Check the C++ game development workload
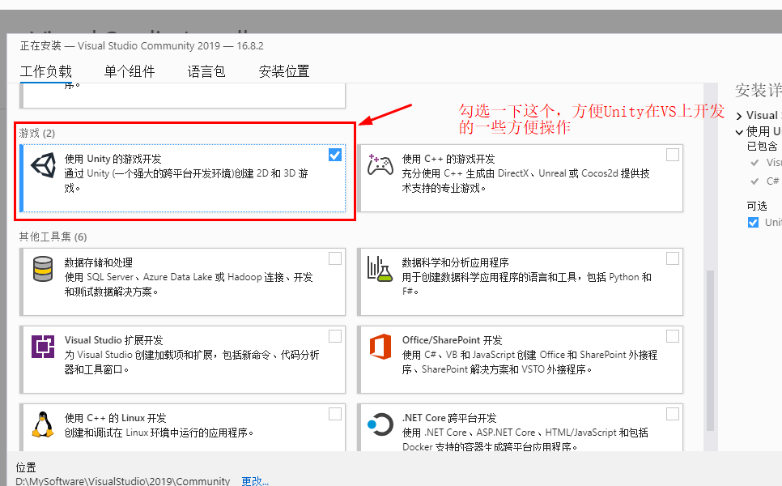The image size is (782, 486). tap(673, 155)
